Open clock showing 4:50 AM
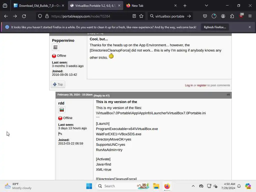This screenshot has height=192, width=256. (x=228, y=186)
